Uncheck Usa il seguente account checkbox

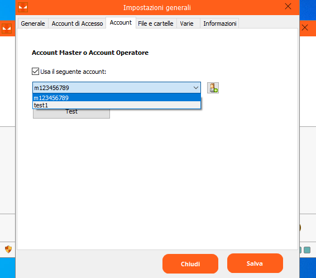pyautogui.click(x=36, y=72)
